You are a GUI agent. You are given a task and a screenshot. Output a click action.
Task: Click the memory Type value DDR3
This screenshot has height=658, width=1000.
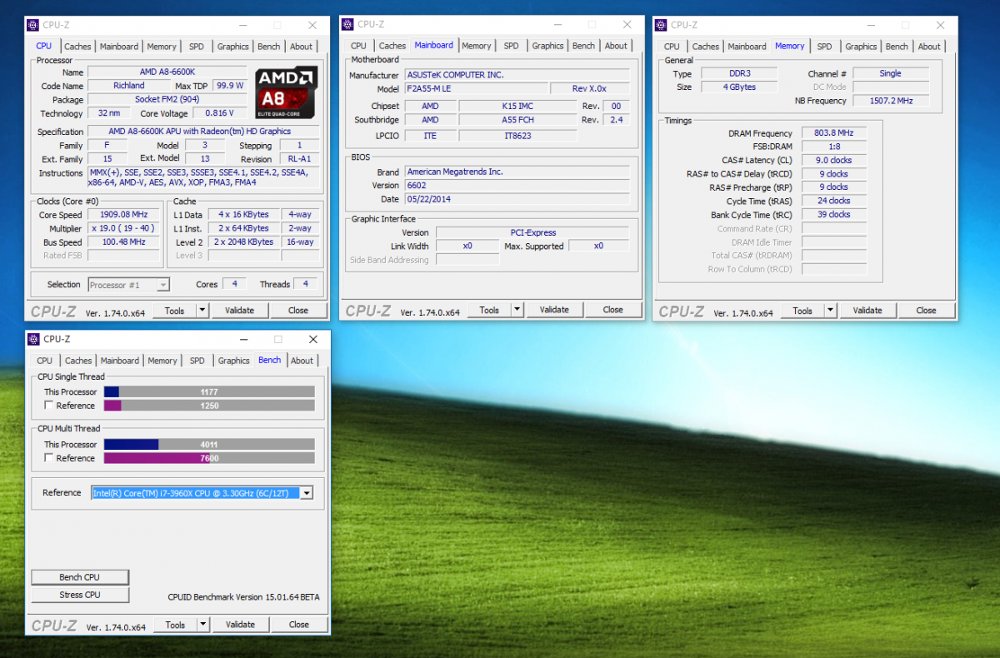tap(739, 73)
